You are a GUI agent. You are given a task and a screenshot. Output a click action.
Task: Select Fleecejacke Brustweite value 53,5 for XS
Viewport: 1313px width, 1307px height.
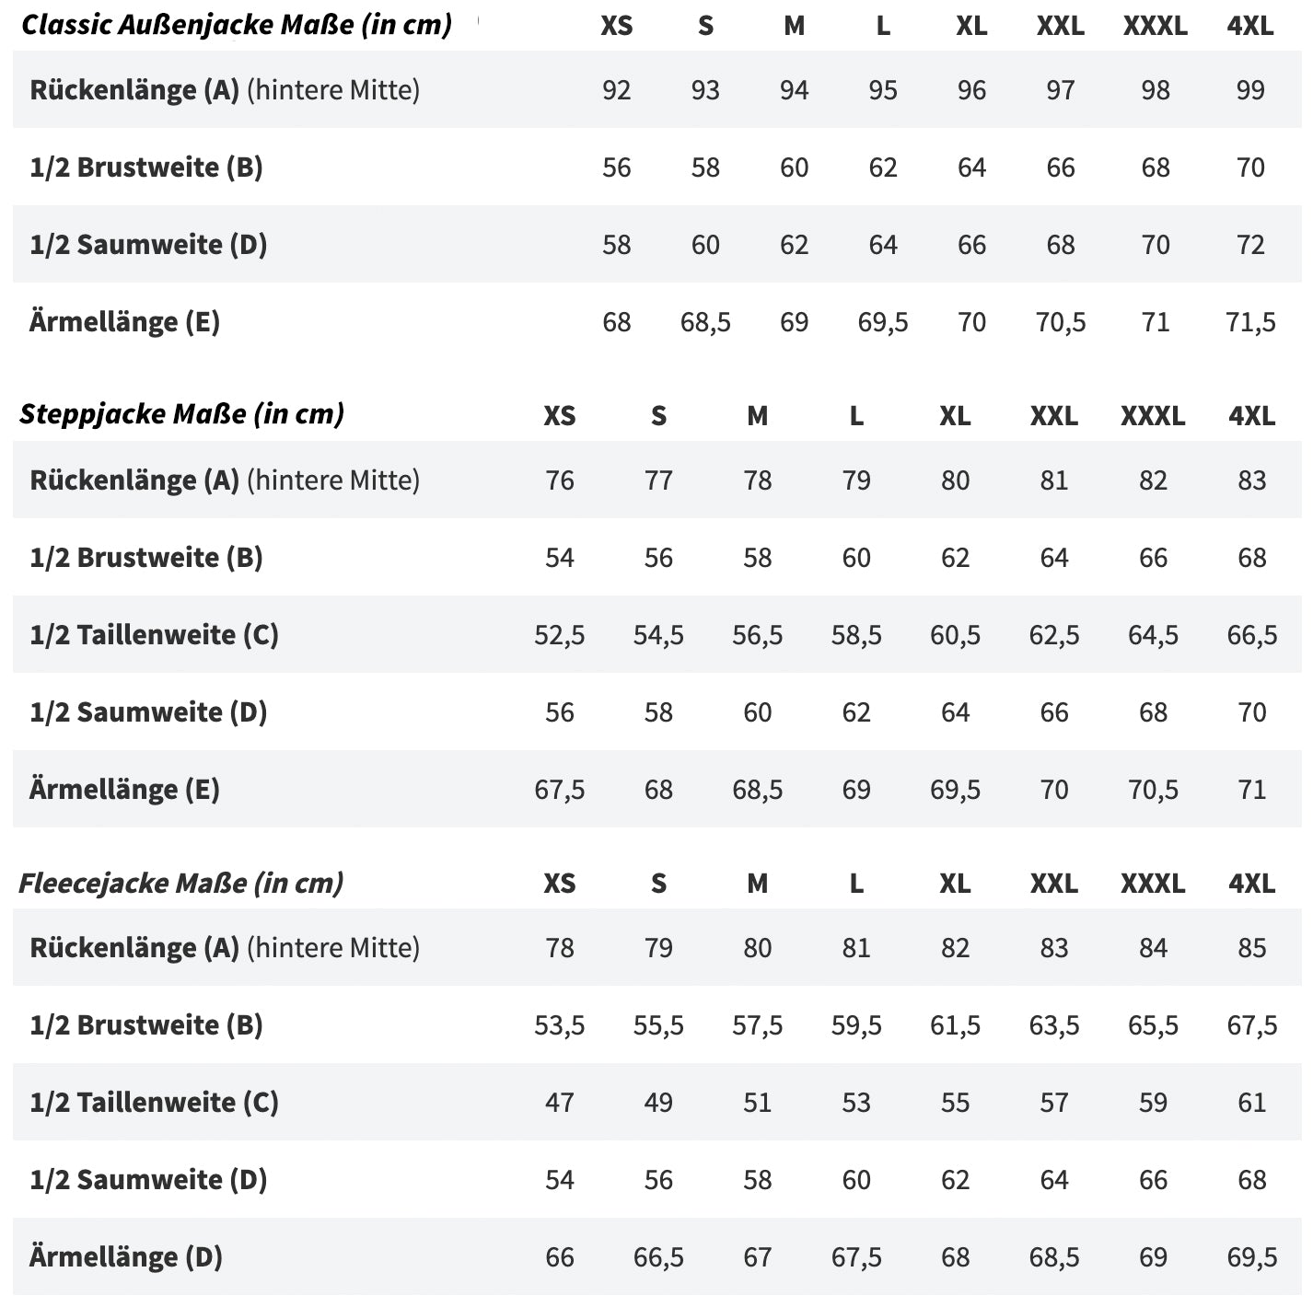tap(559, 1025)
